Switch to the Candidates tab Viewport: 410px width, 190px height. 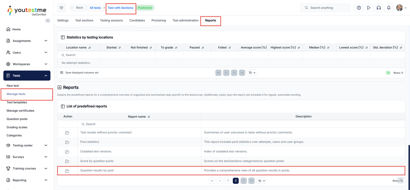pyautogui.click(x=137, y=20)
